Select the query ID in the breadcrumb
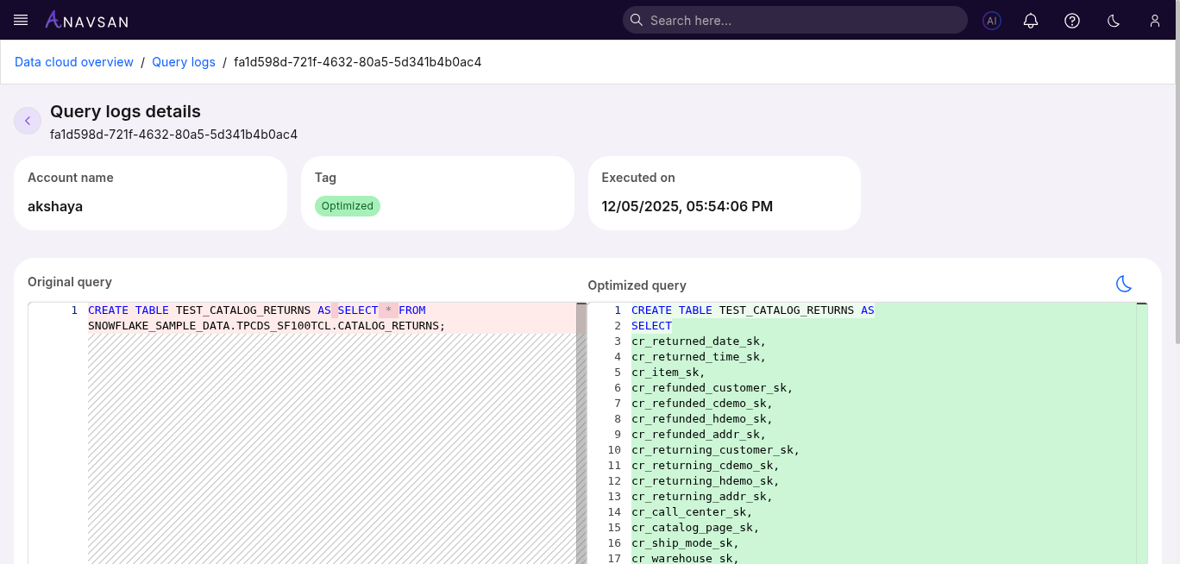The height and width of the screenshot is (564, 1180). 357,61
